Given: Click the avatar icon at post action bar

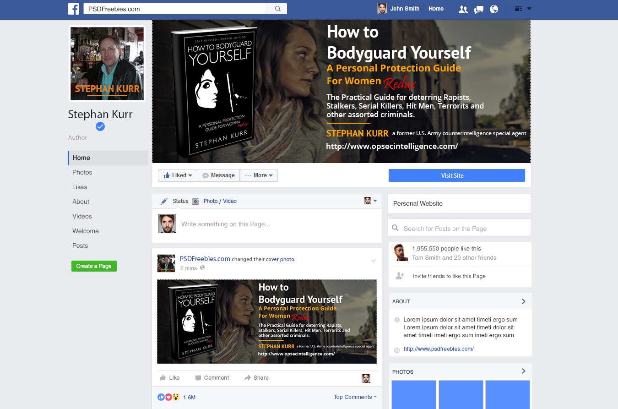Looking at the screenshot, I should point(366,378).
